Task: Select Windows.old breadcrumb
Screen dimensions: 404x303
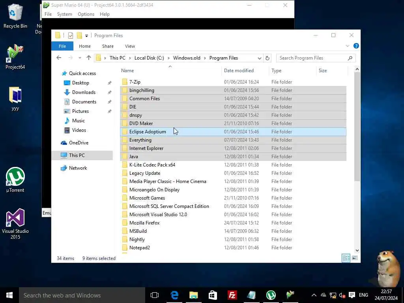Action: pos(187,58)
